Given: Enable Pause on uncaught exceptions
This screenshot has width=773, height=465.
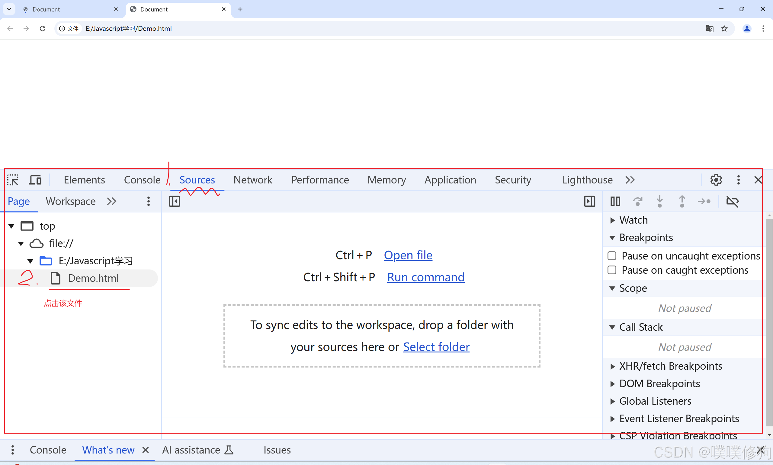Looking at the screenshot, I should (x=612, y=256).
